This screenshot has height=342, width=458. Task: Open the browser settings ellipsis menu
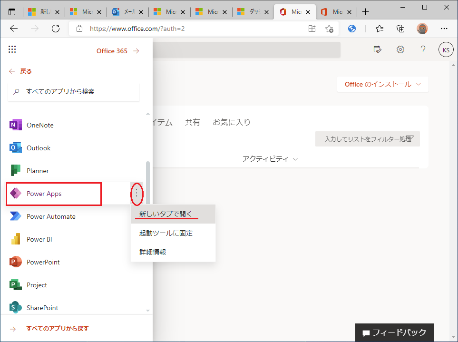pyautogui.click(x=444, y=29)
